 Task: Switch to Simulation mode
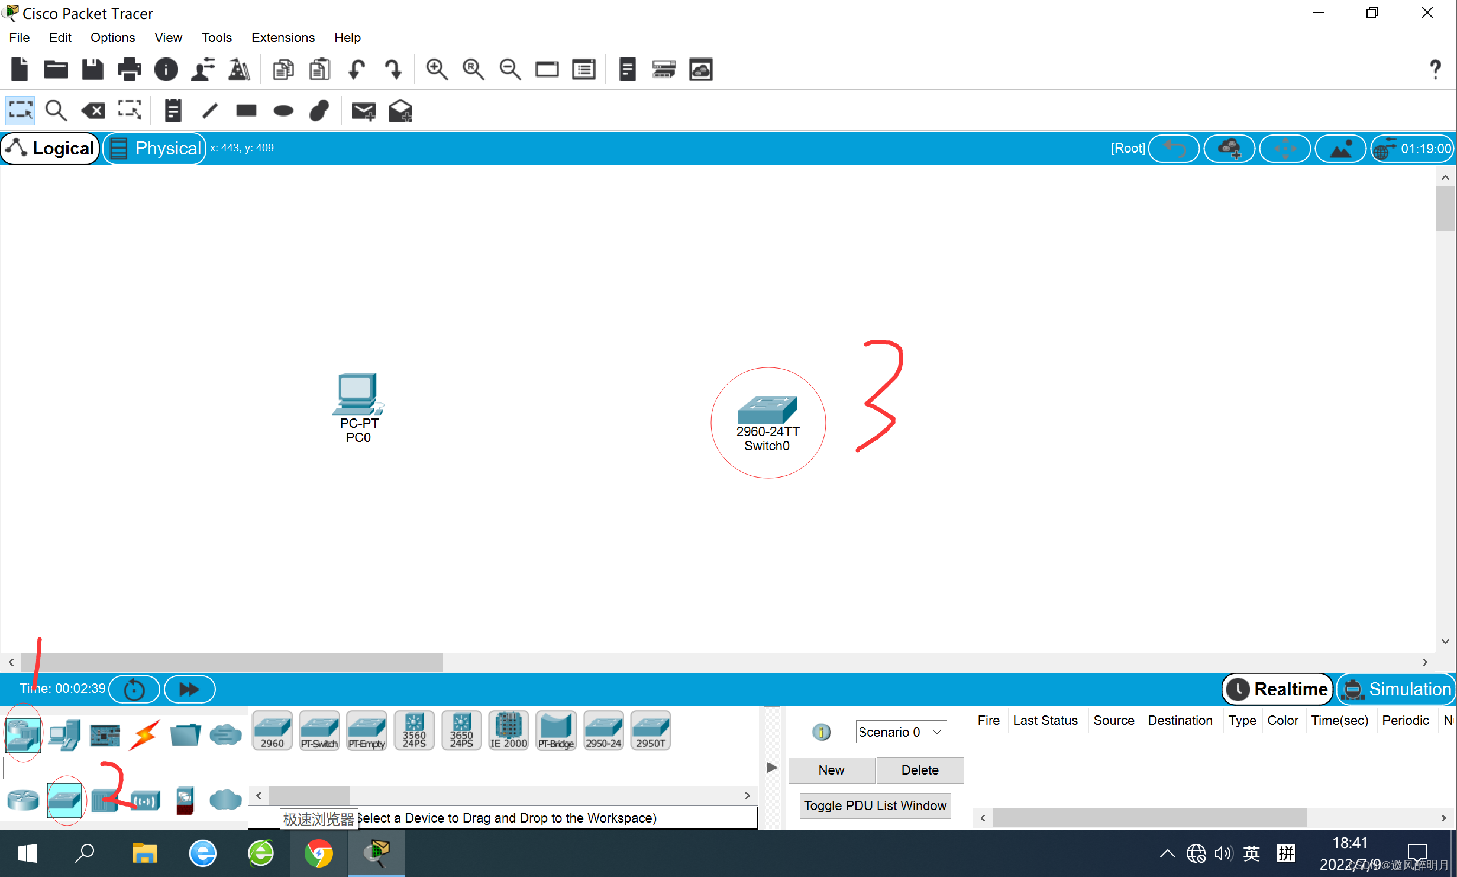click(1397, 689)
